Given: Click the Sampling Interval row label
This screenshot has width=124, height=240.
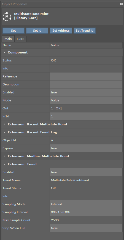Looking at the screenshot, I should coord(15,212).
